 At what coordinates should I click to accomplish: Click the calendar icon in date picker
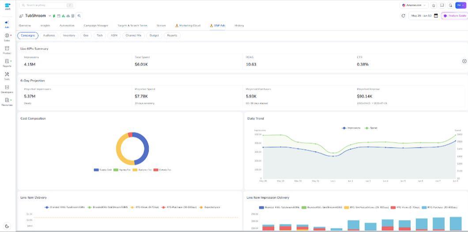coord(436,16)
